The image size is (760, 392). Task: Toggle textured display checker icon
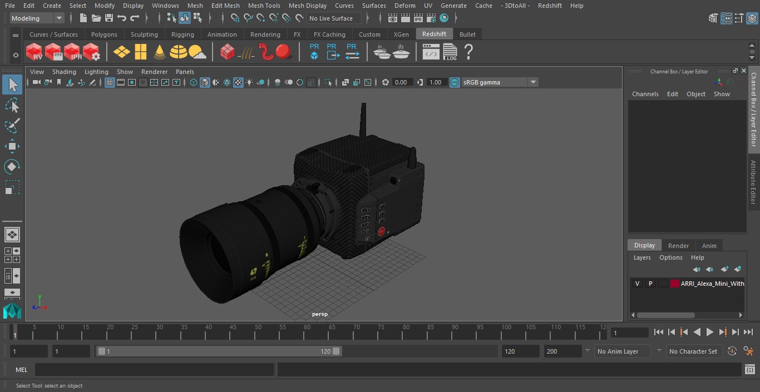pos(238,82)
